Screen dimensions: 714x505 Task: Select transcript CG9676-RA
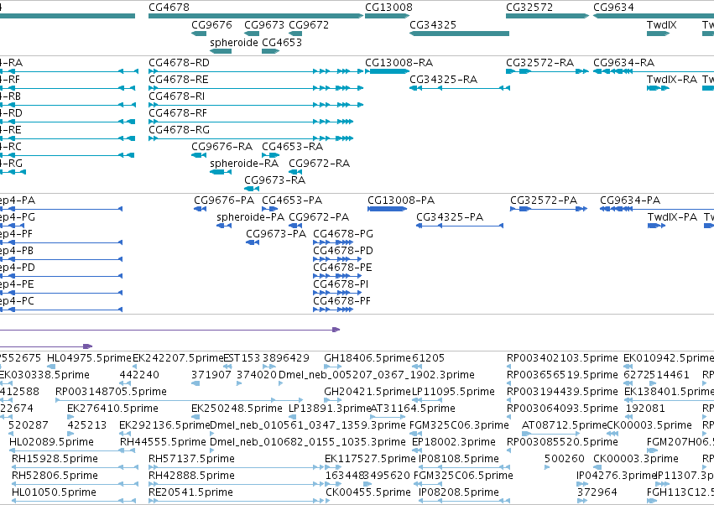point(199,155)
